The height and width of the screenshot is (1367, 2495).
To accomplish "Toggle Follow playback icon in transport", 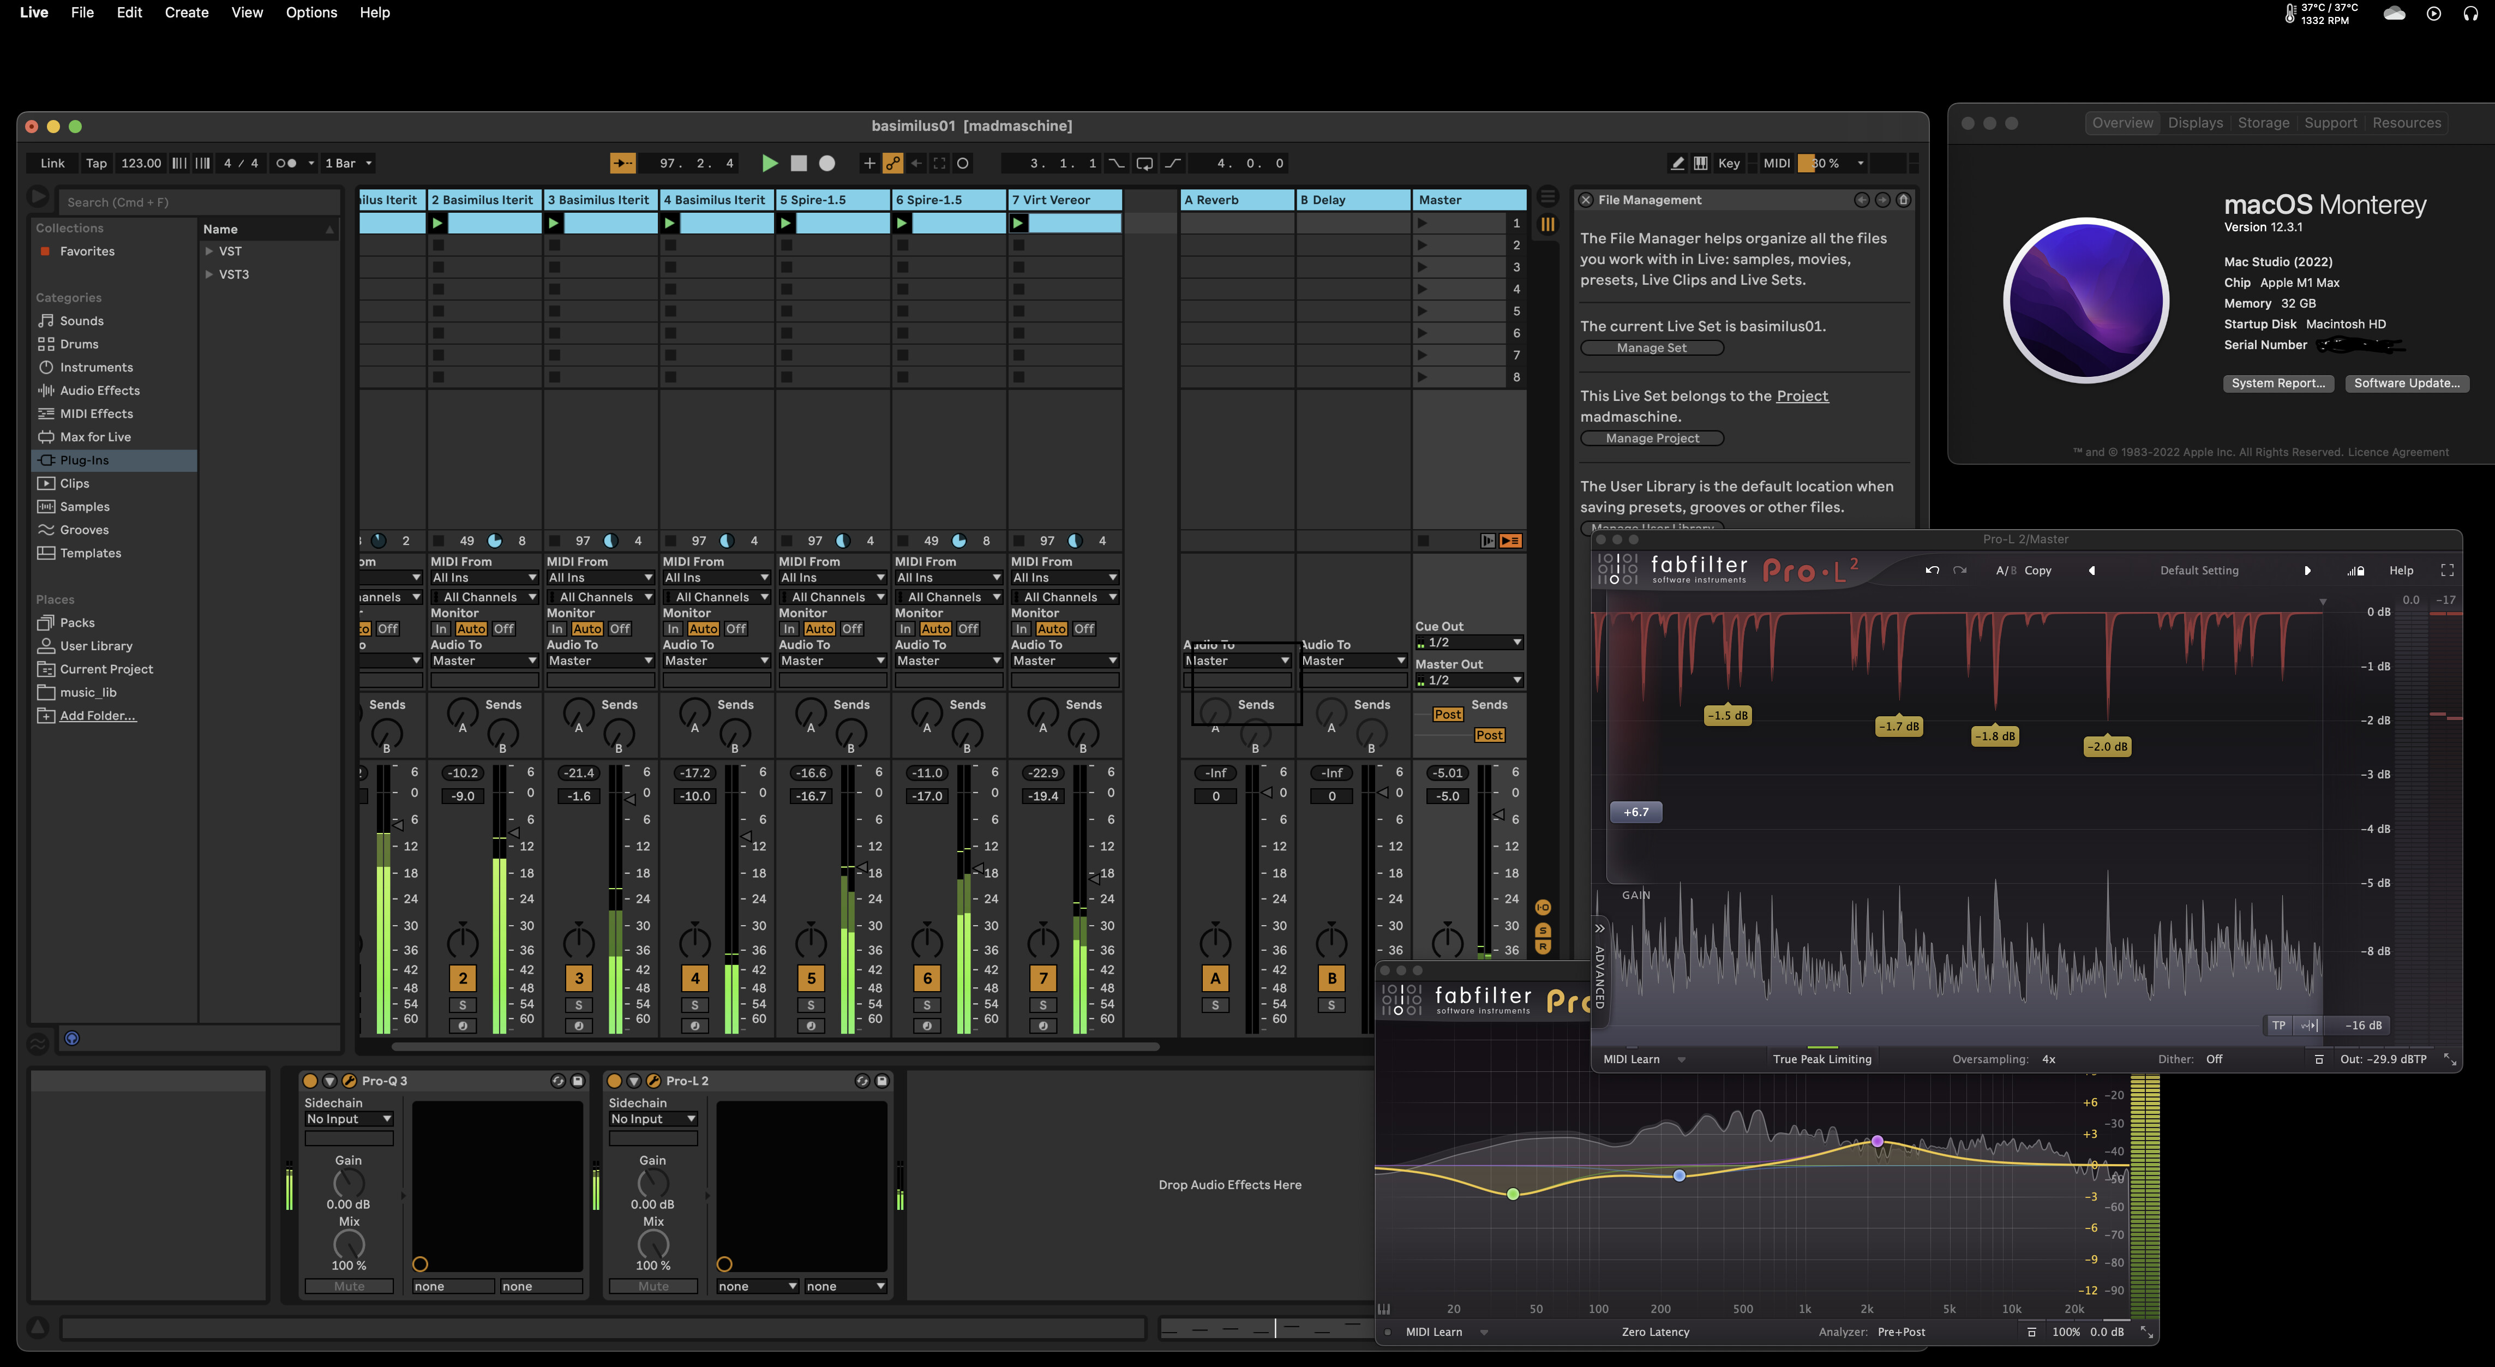I will (622, 164).
